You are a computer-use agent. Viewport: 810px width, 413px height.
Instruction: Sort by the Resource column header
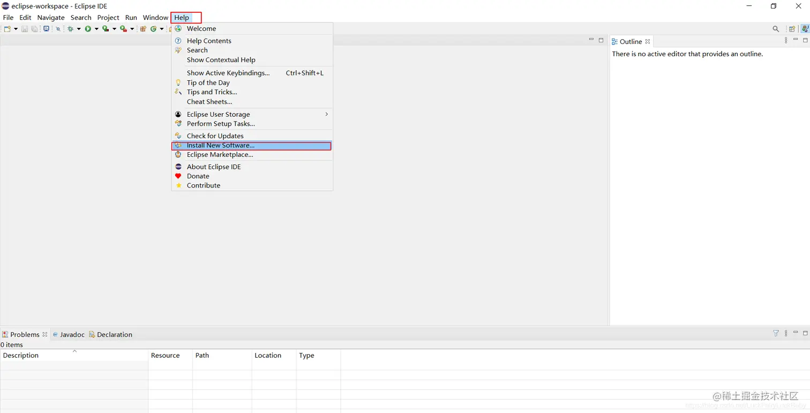pos(170,355)
